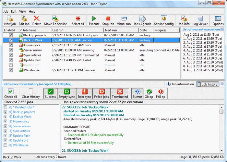
Task: Uncheck Enabled for Backup projects
Action: click(x=11, y=35)
